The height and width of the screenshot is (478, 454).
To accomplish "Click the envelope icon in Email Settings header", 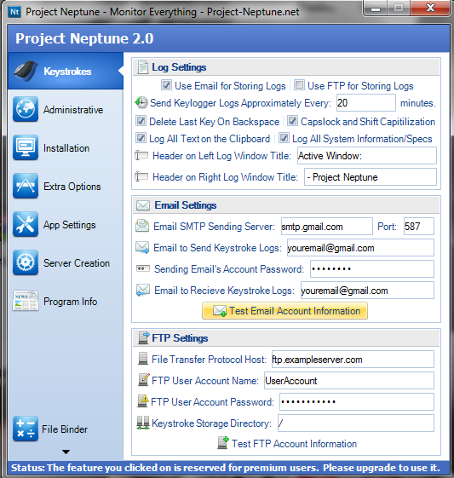I will pos(143,205).
